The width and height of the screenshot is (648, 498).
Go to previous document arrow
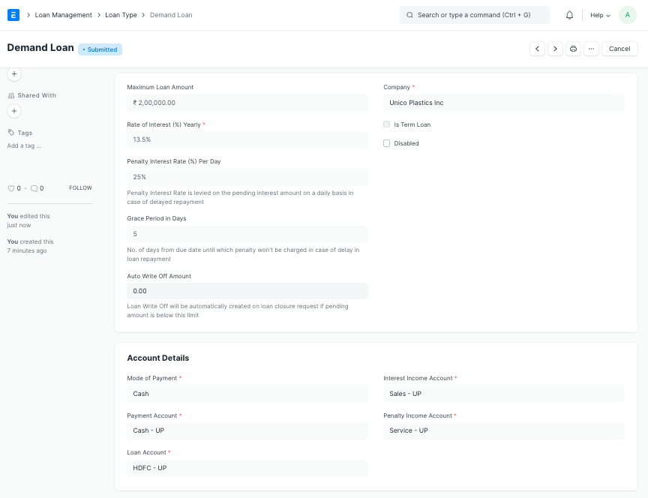[x=537, y=49]
